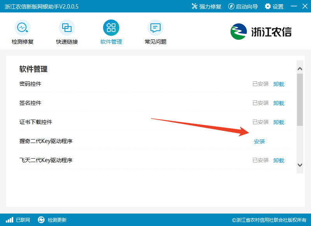311x226 pixels.
Task: Click the 检测更新 update check icon
Action: (40, 220)
